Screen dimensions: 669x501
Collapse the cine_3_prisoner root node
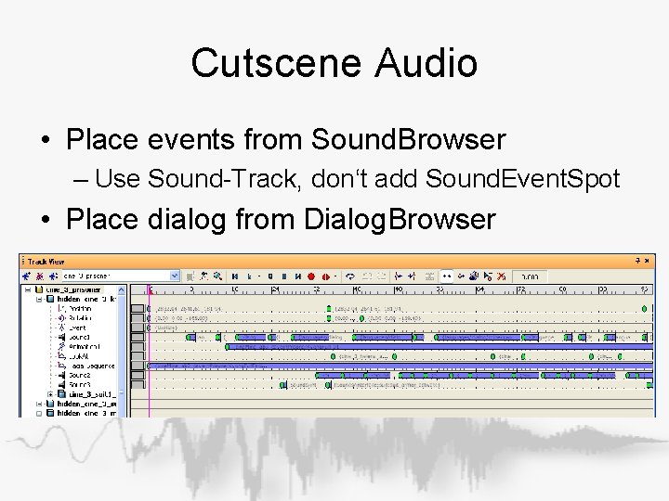click(x=28, y=289)
